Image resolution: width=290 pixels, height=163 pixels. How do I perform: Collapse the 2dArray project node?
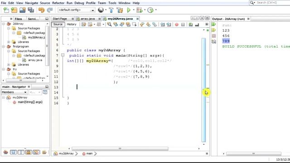[x=3, y=24]
